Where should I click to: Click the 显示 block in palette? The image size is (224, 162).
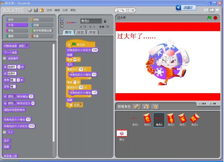point(6,140)
